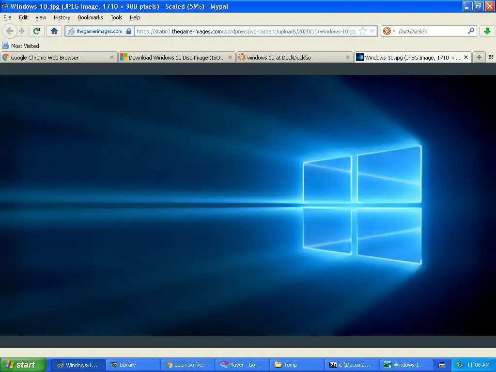The image size is (496, 372).
Task: Open the downloads green arrow button
Action: click(487, 31)
